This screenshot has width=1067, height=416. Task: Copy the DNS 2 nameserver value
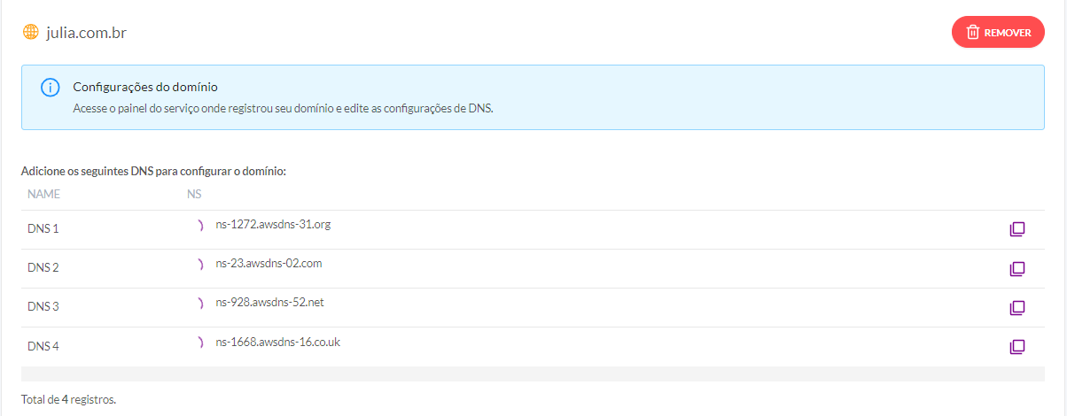1017,268
